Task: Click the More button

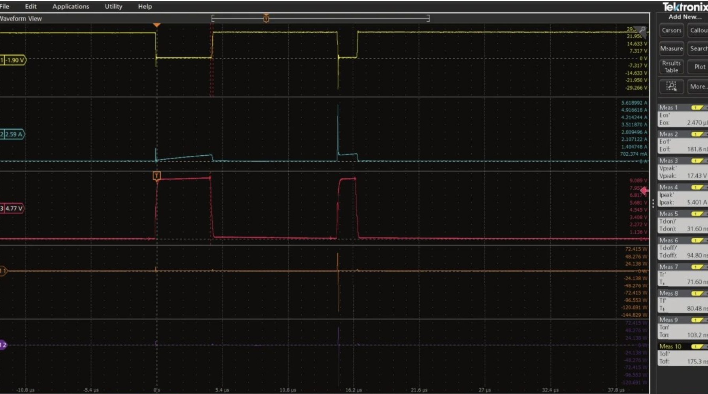Action: click(x=698, y=87)
